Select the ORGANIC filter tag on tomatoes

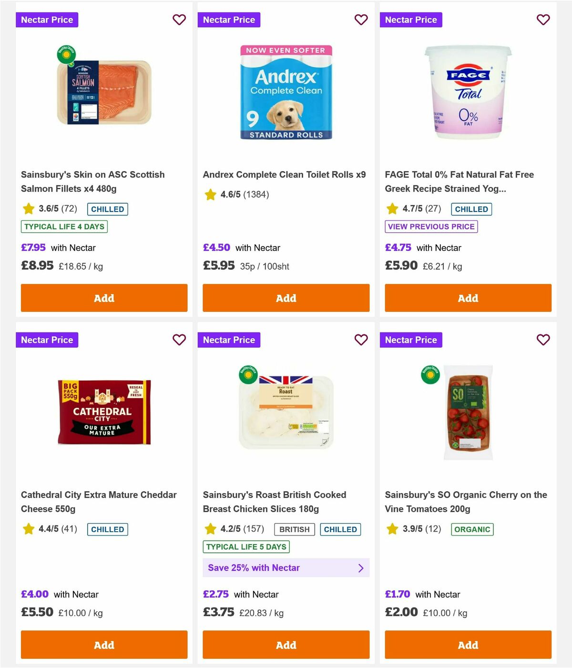coord(472,529)
